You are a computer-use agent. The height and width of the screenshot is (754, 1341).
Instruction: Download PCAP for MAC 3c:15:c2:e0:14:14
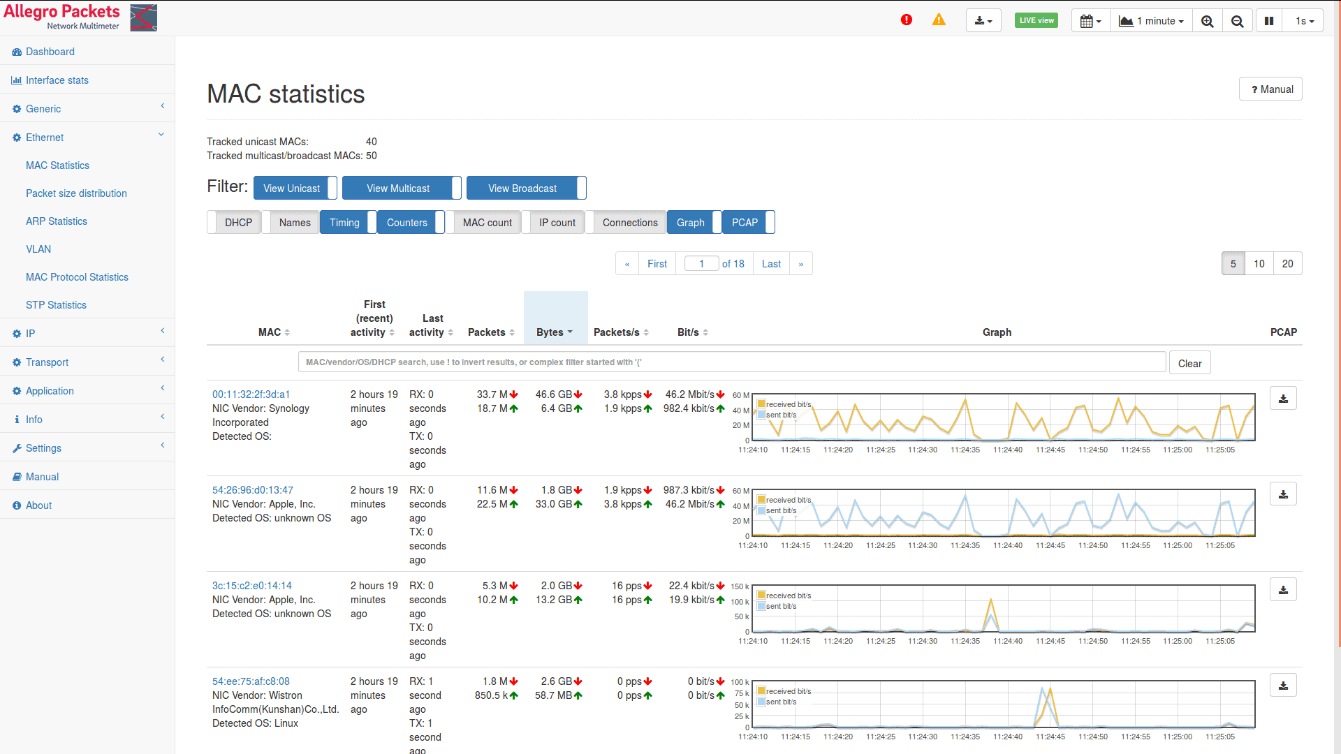point(1283,590)
